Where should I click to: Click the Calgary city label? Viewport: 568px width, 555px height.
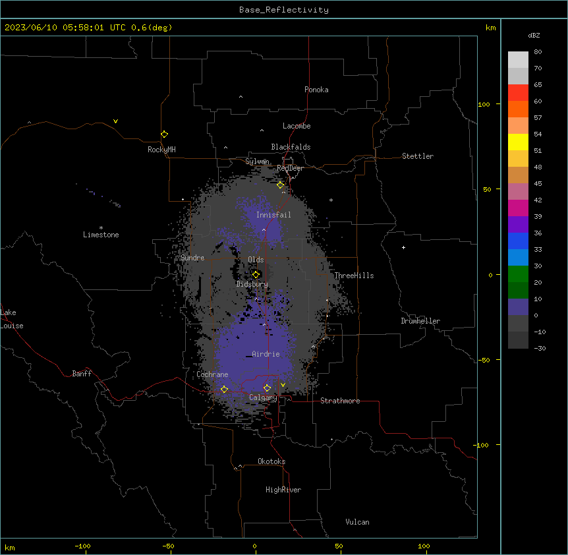click(263, 397)
